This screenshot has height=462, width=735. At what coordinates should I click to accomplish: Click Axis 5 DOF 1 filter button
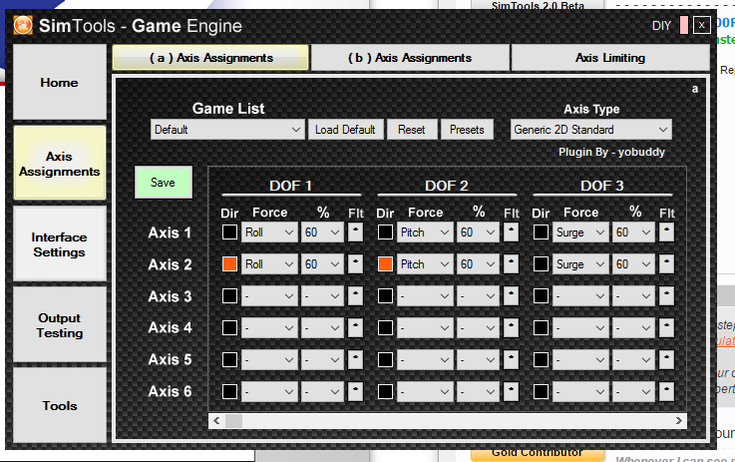[355, 360]
